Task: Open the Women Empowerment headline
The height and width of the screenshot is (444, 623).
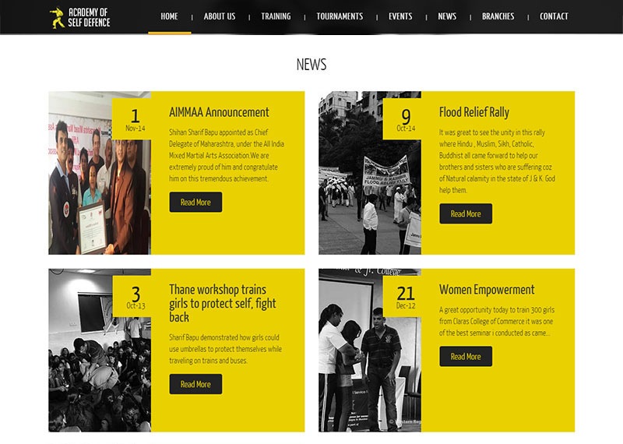Action: 487,290
